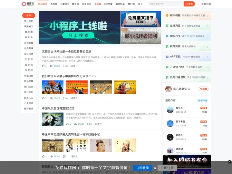Screen dimensions: 232x174
Task: Like the 中医中草药 article thumbs-up icon
Action: click(43, 156)
